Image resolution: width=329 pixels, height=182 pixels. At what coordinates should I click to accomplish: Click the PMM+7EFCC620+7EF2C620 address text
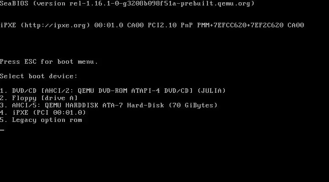point(240,25)
